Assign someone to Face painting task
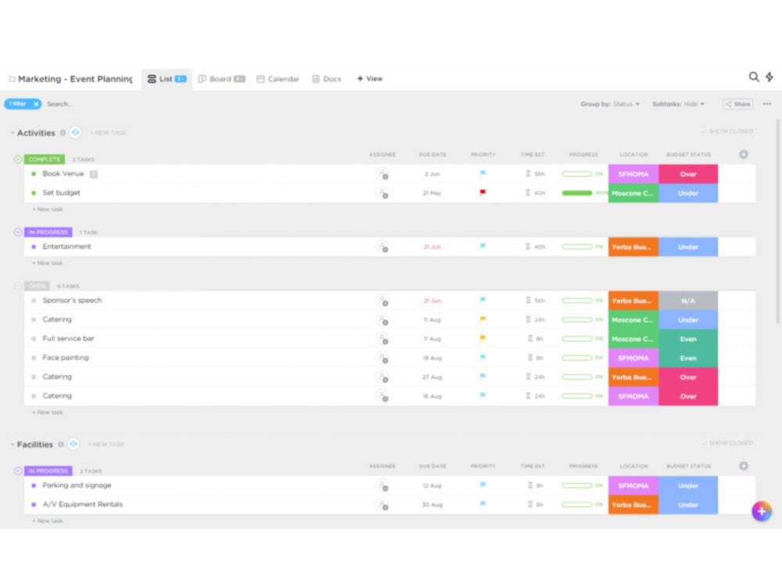782x586 pixels. tap(382, 358)
